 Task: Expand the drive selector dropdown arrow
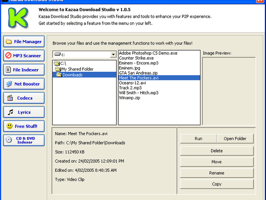coord(113,54)
